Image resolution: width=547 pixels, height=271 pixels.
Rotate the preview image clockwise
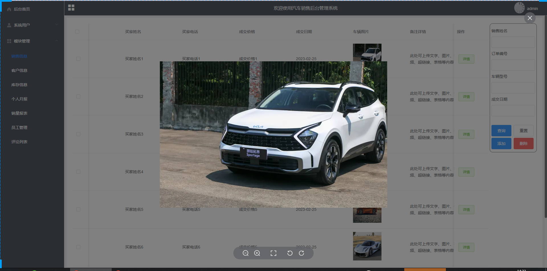tap(301, 253)
